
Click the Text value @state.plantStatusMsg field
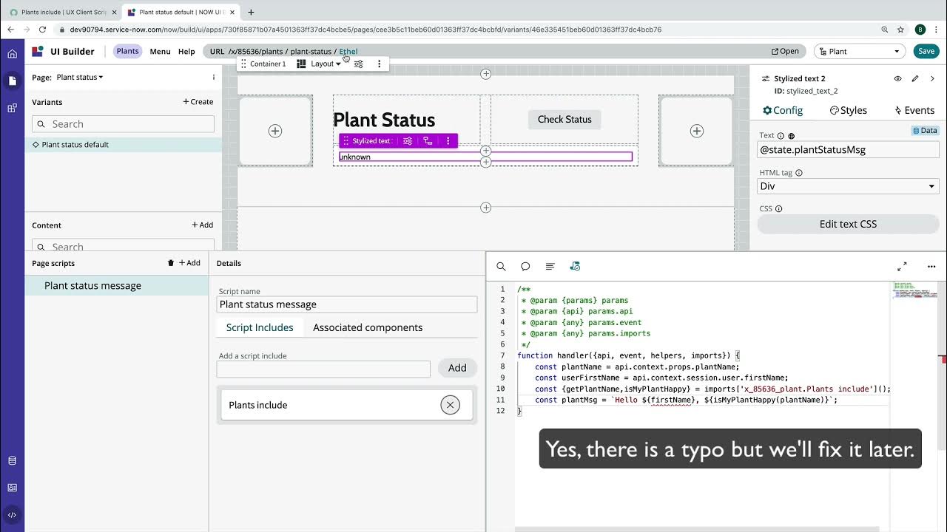(x=848, y=149)
